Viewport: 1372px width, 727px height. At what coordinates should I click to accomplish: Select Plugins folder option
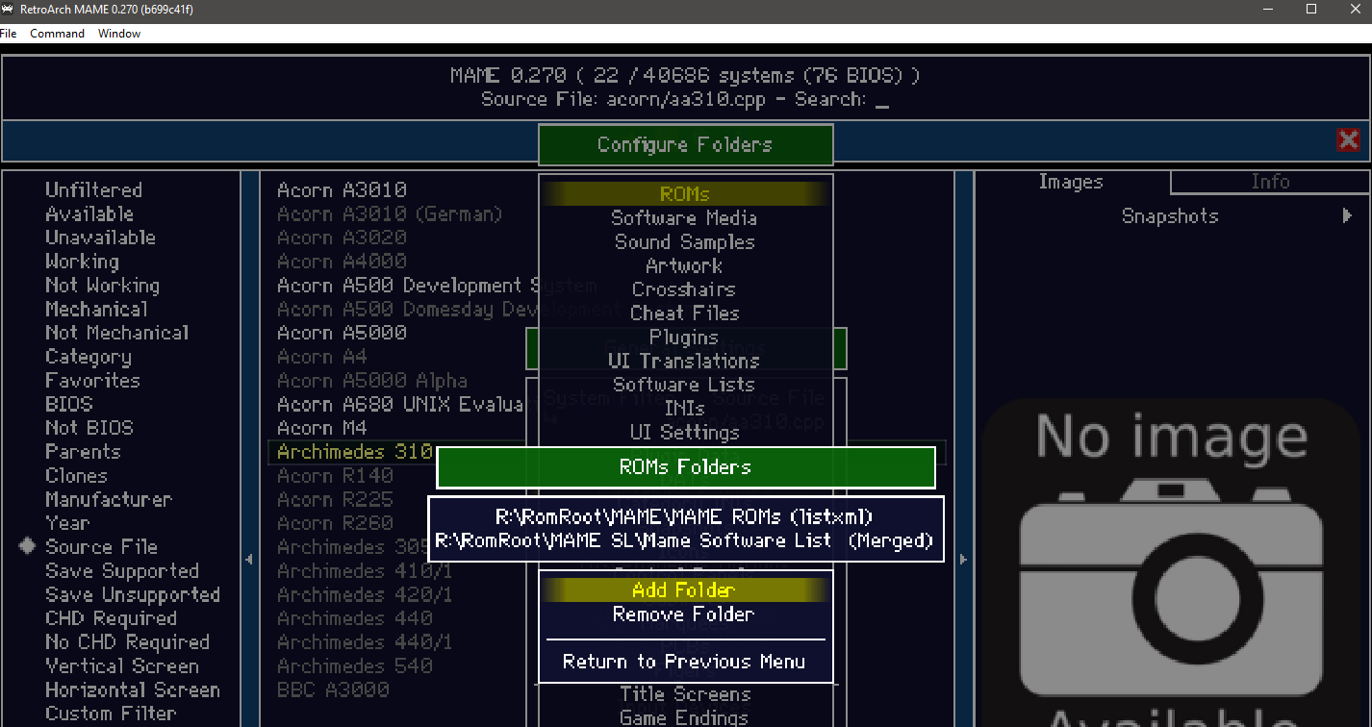click(x=685, y=338)
